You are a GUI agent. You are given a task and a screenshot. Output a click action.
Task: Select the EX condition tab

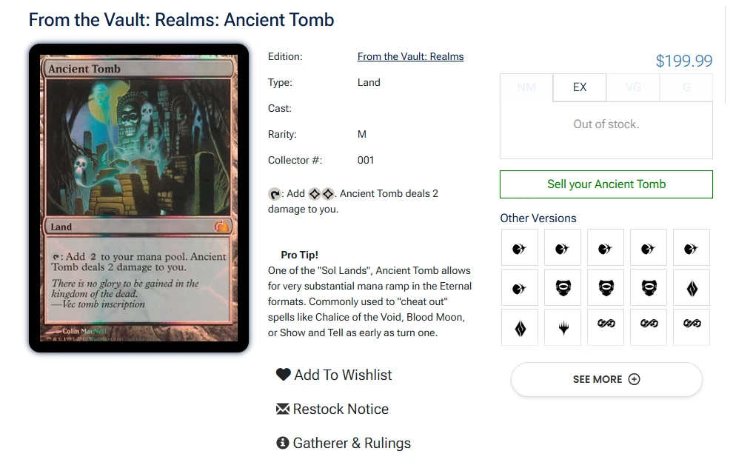(x=580, y=87)
